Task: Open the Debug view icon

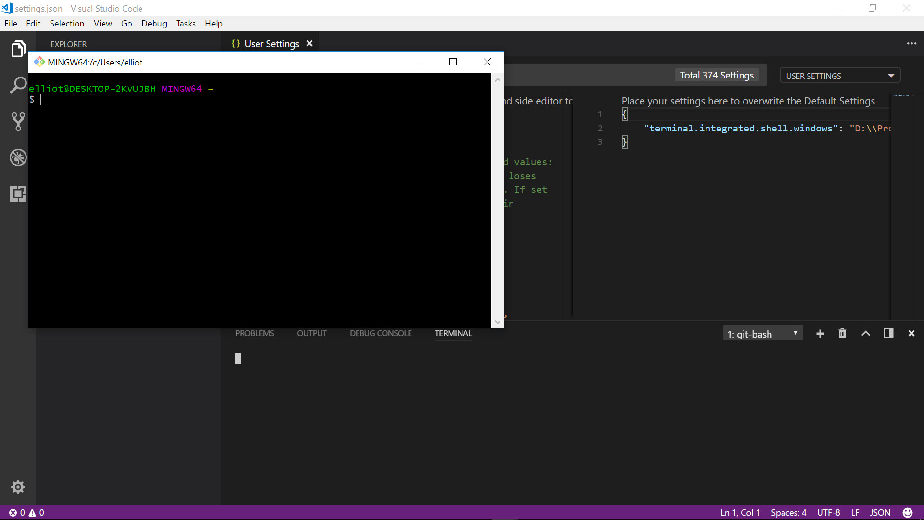Action: (x=18, y=157)
